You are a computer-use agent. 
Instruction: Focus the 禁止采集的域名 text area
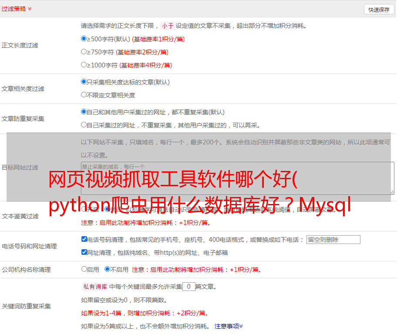[x=238, y=178]
